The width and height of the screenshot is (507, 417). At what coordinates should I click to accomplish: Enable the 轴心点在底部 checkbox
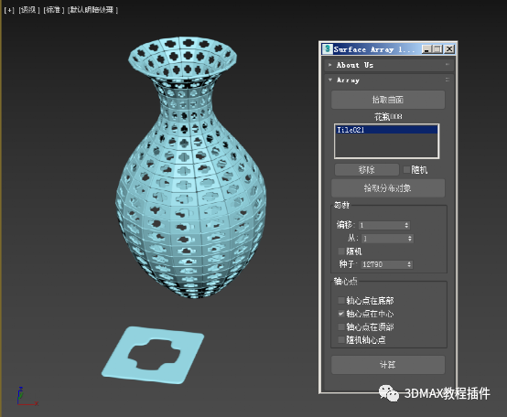[x=341, y=300]
